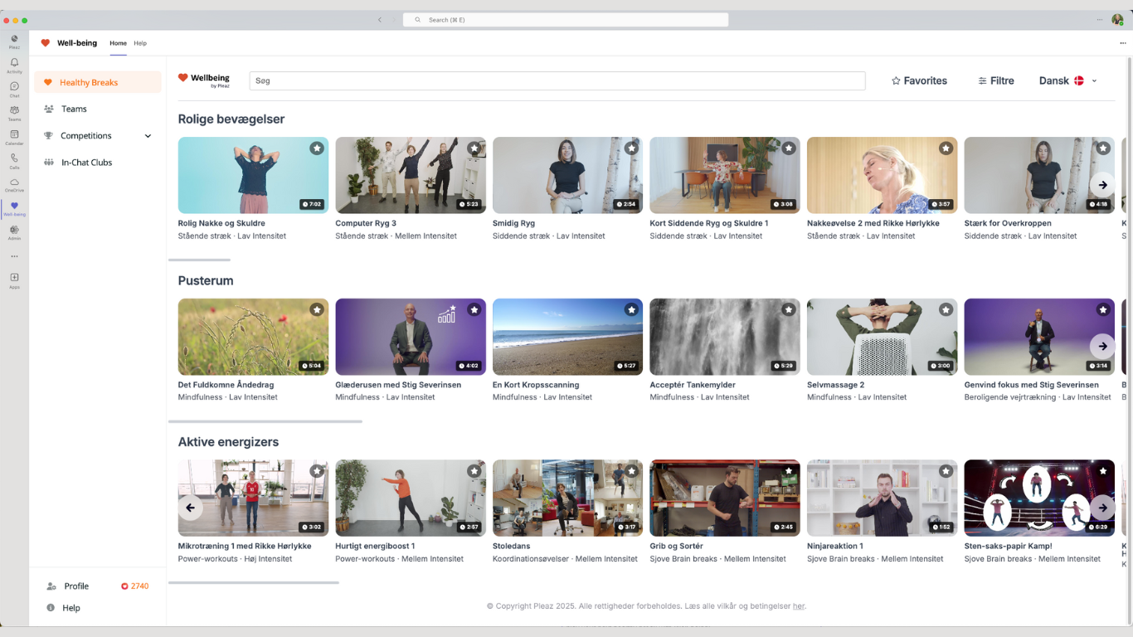Image resolution: width=1133 pixels, height=637 pixels.
Task: Favorite En Kort Kropsscanning video
Action: 631,309
